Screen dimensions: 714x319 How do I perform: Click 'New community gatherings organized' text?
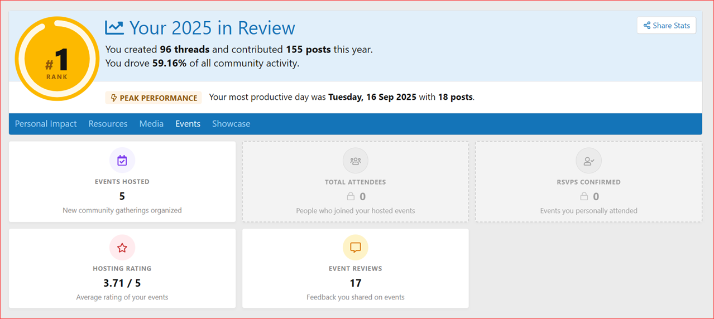pyautogui.click(x=122, y=210)
